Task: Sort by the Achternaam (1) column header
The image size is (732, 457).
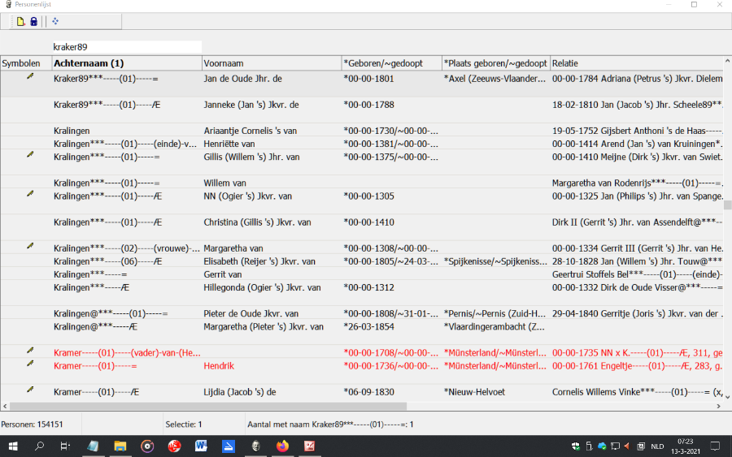Action: pyautogui.click(x=126, y=63)
